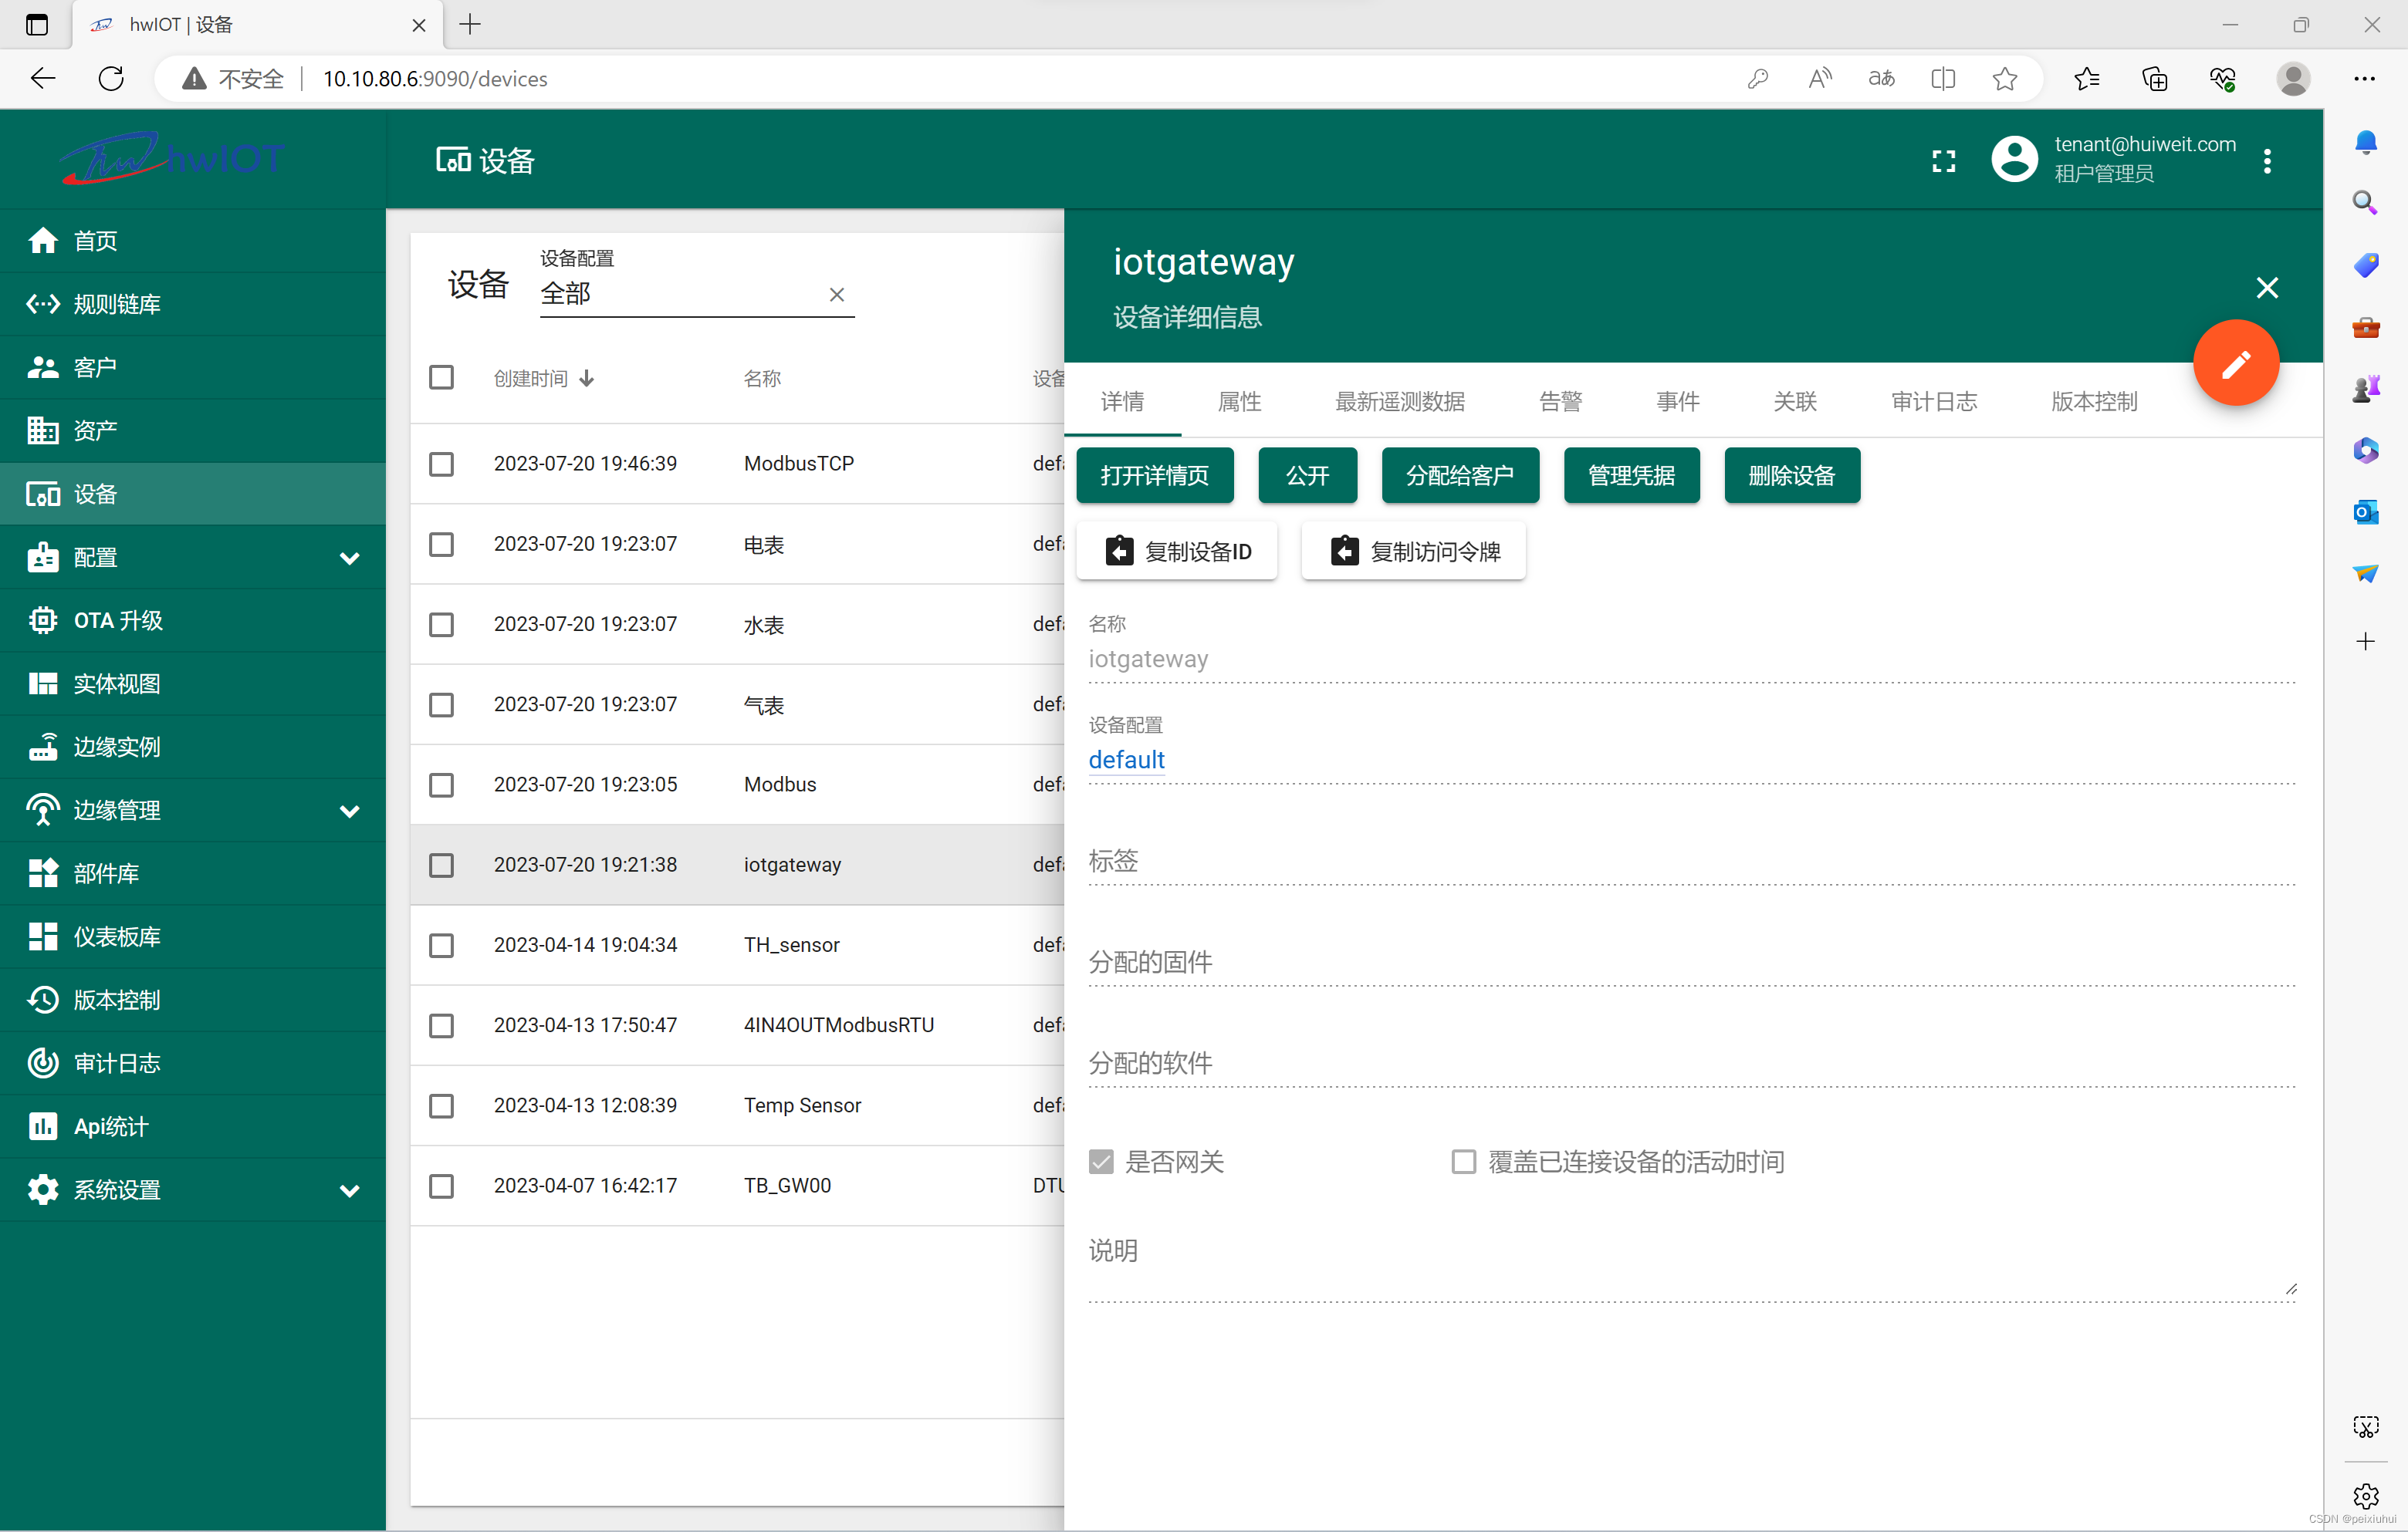The height and width of the screenshot is (1532, 2408).
Task: Open the 客户 sidebar icon
Action: (x=42, y=366)
